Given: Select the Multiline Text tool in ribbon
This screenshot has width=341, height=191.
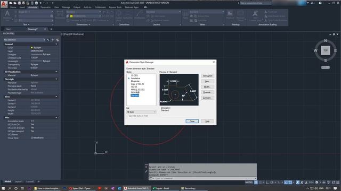Looking at the screenshot, I should pos(7,15).
